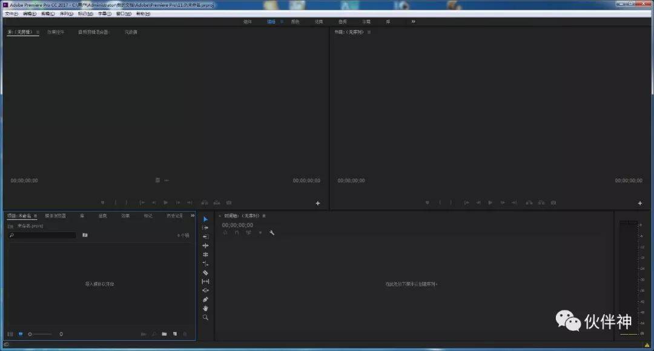This screenshot has width=654, height=351.
Task: Switch the Project panel to Icon View
Action: click(x=20, y=334)
